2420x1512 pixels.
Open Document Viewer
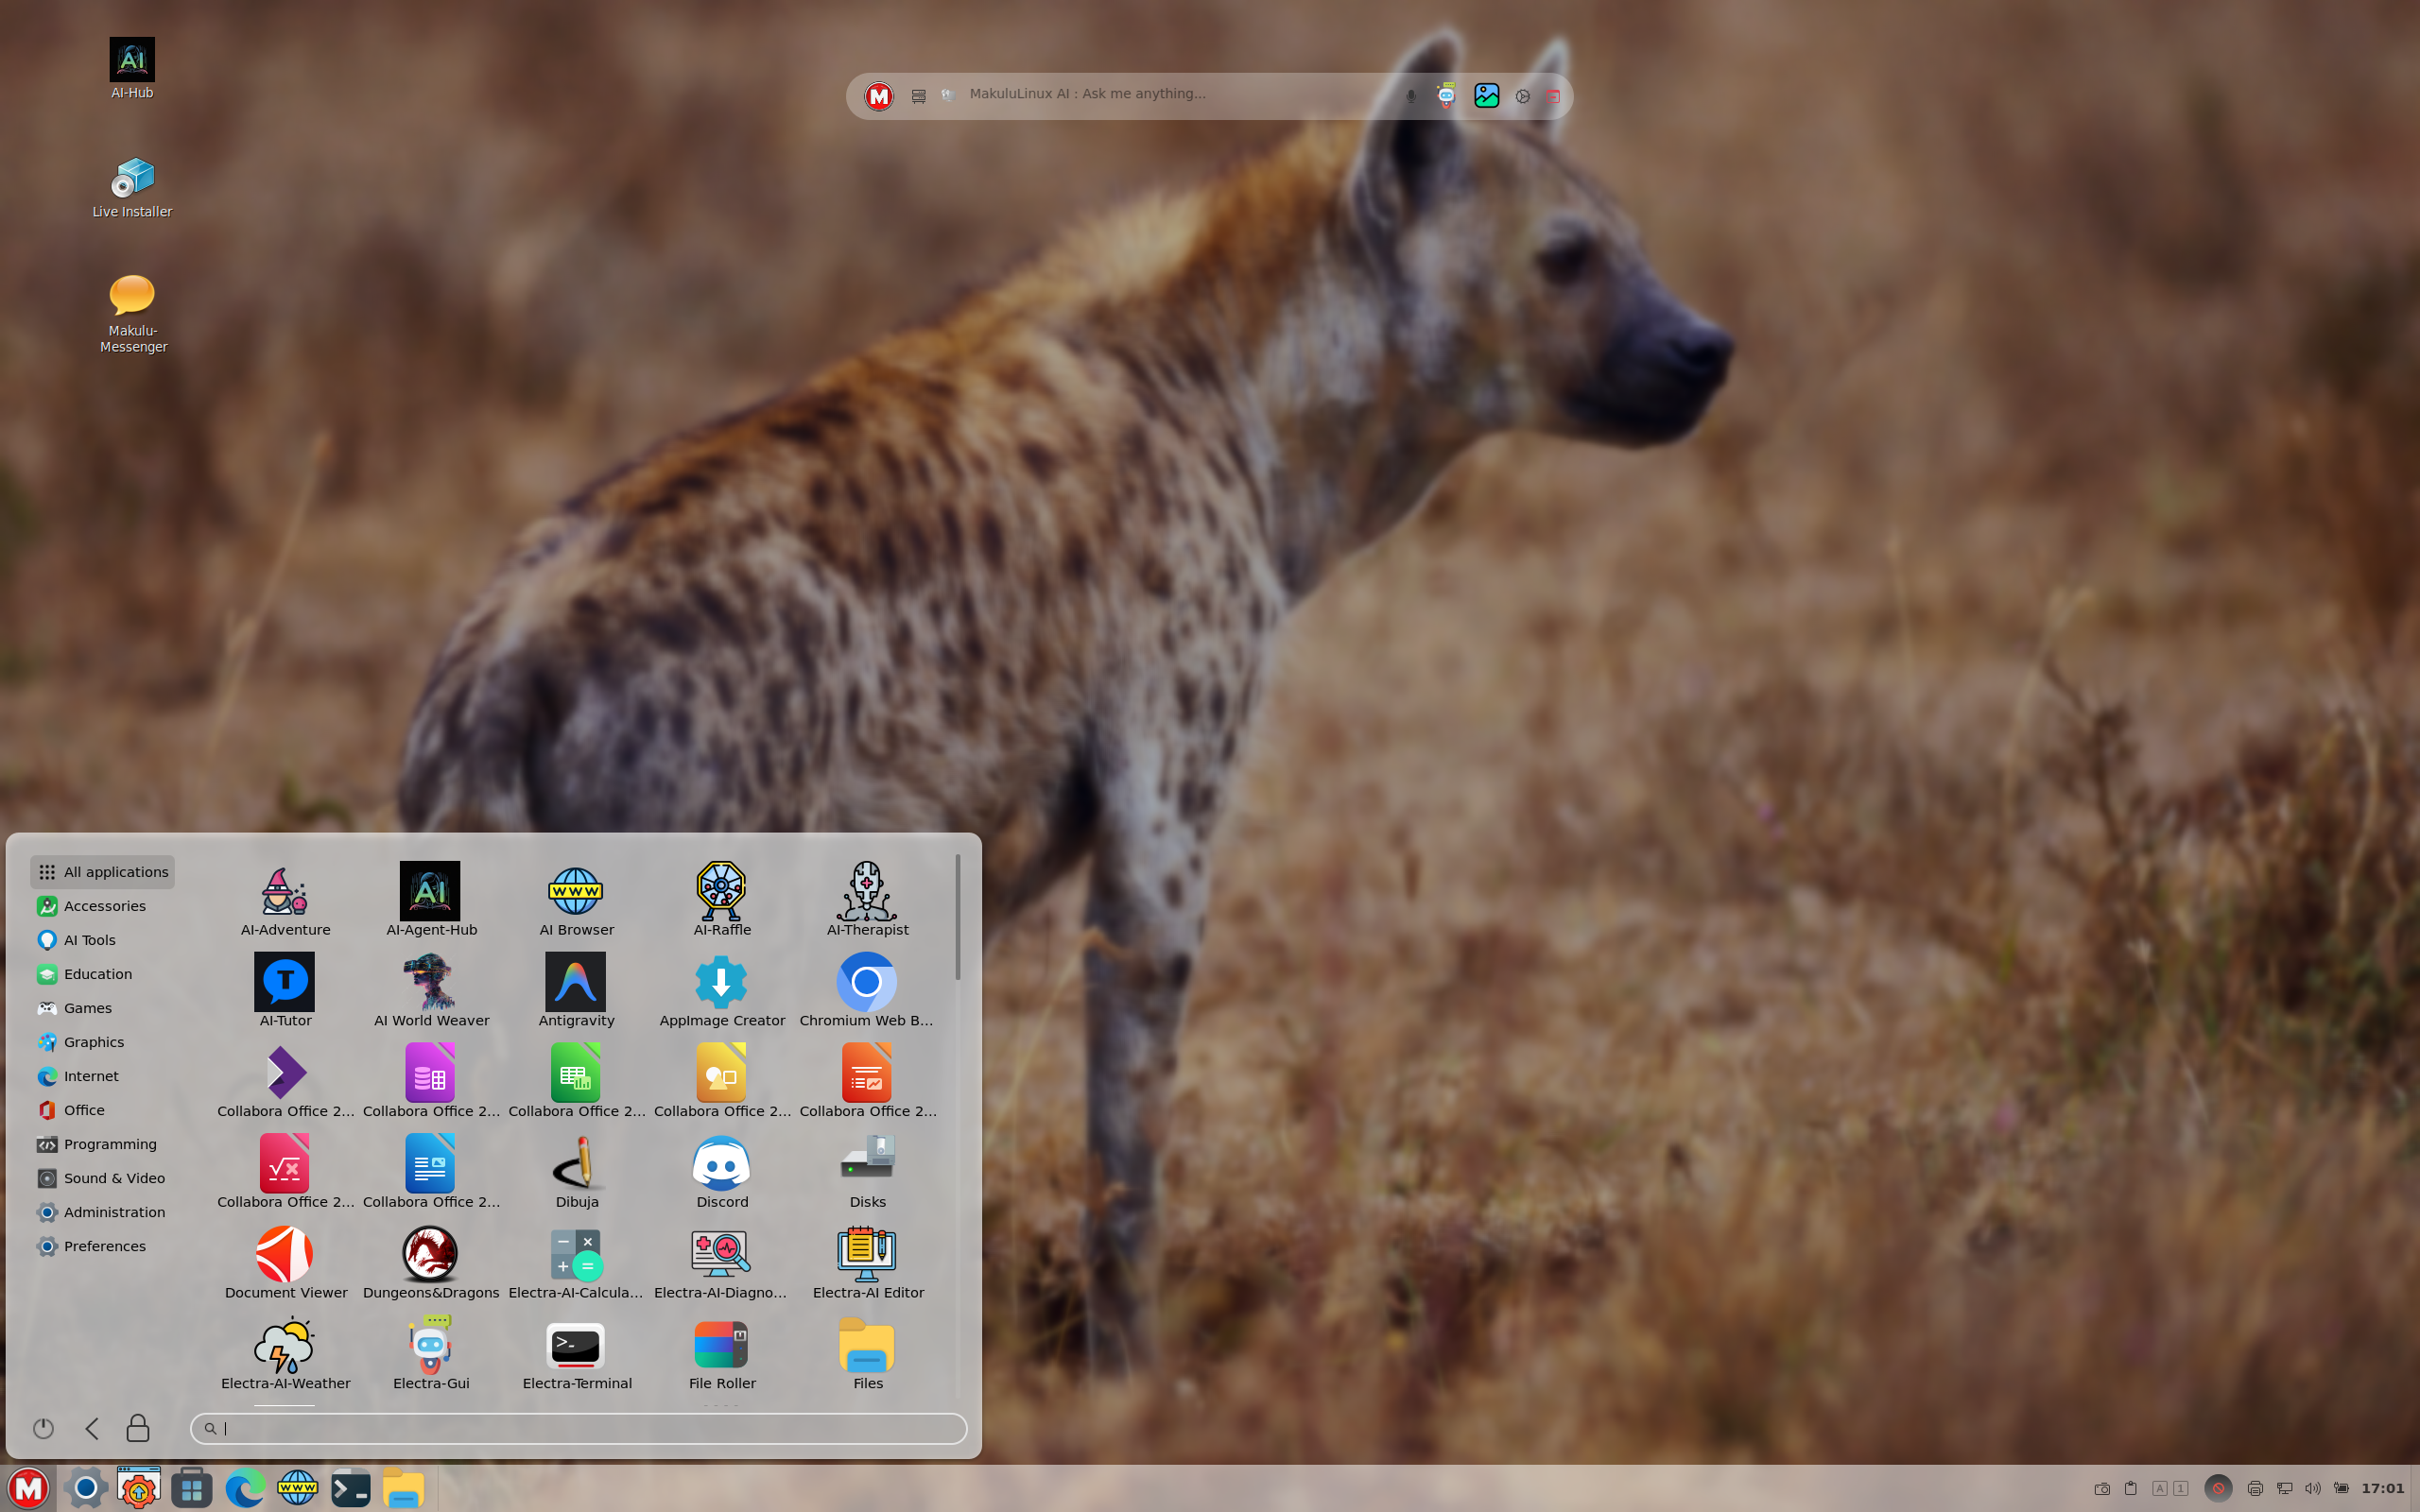(285, 1262)
